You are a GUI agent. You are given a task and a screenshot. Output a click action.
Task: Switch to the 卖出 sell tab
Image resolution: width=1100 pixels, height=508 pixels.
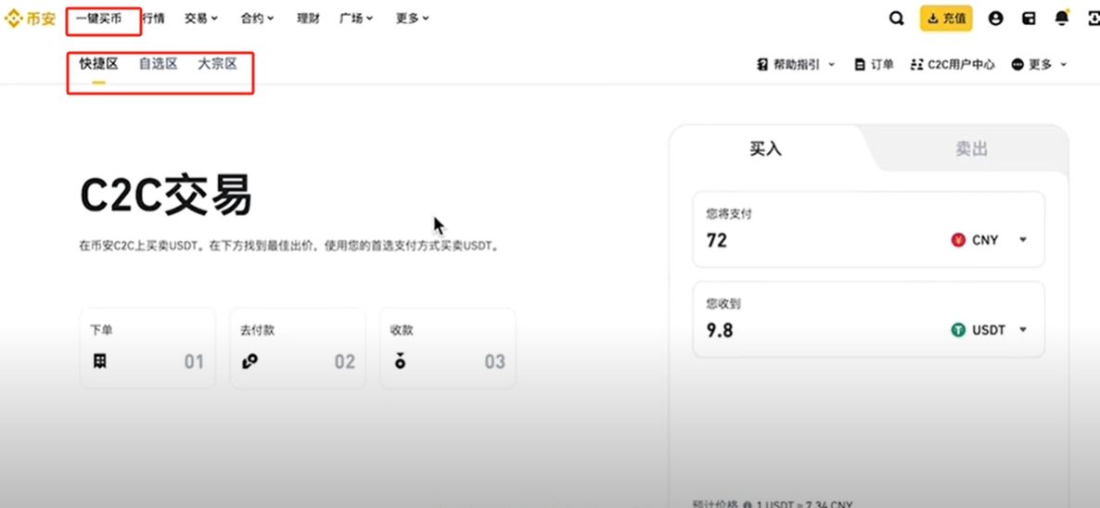point(971,149)
